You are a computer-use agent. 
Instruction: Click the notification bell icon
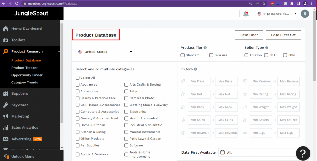246,14
